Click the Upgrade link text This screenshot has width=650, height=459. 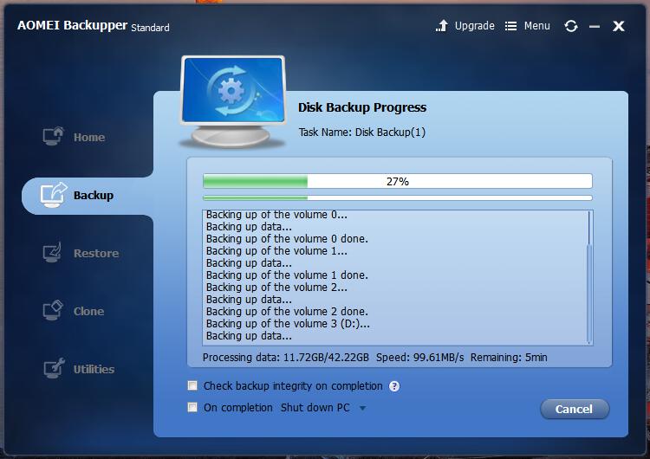coord(475,26)
